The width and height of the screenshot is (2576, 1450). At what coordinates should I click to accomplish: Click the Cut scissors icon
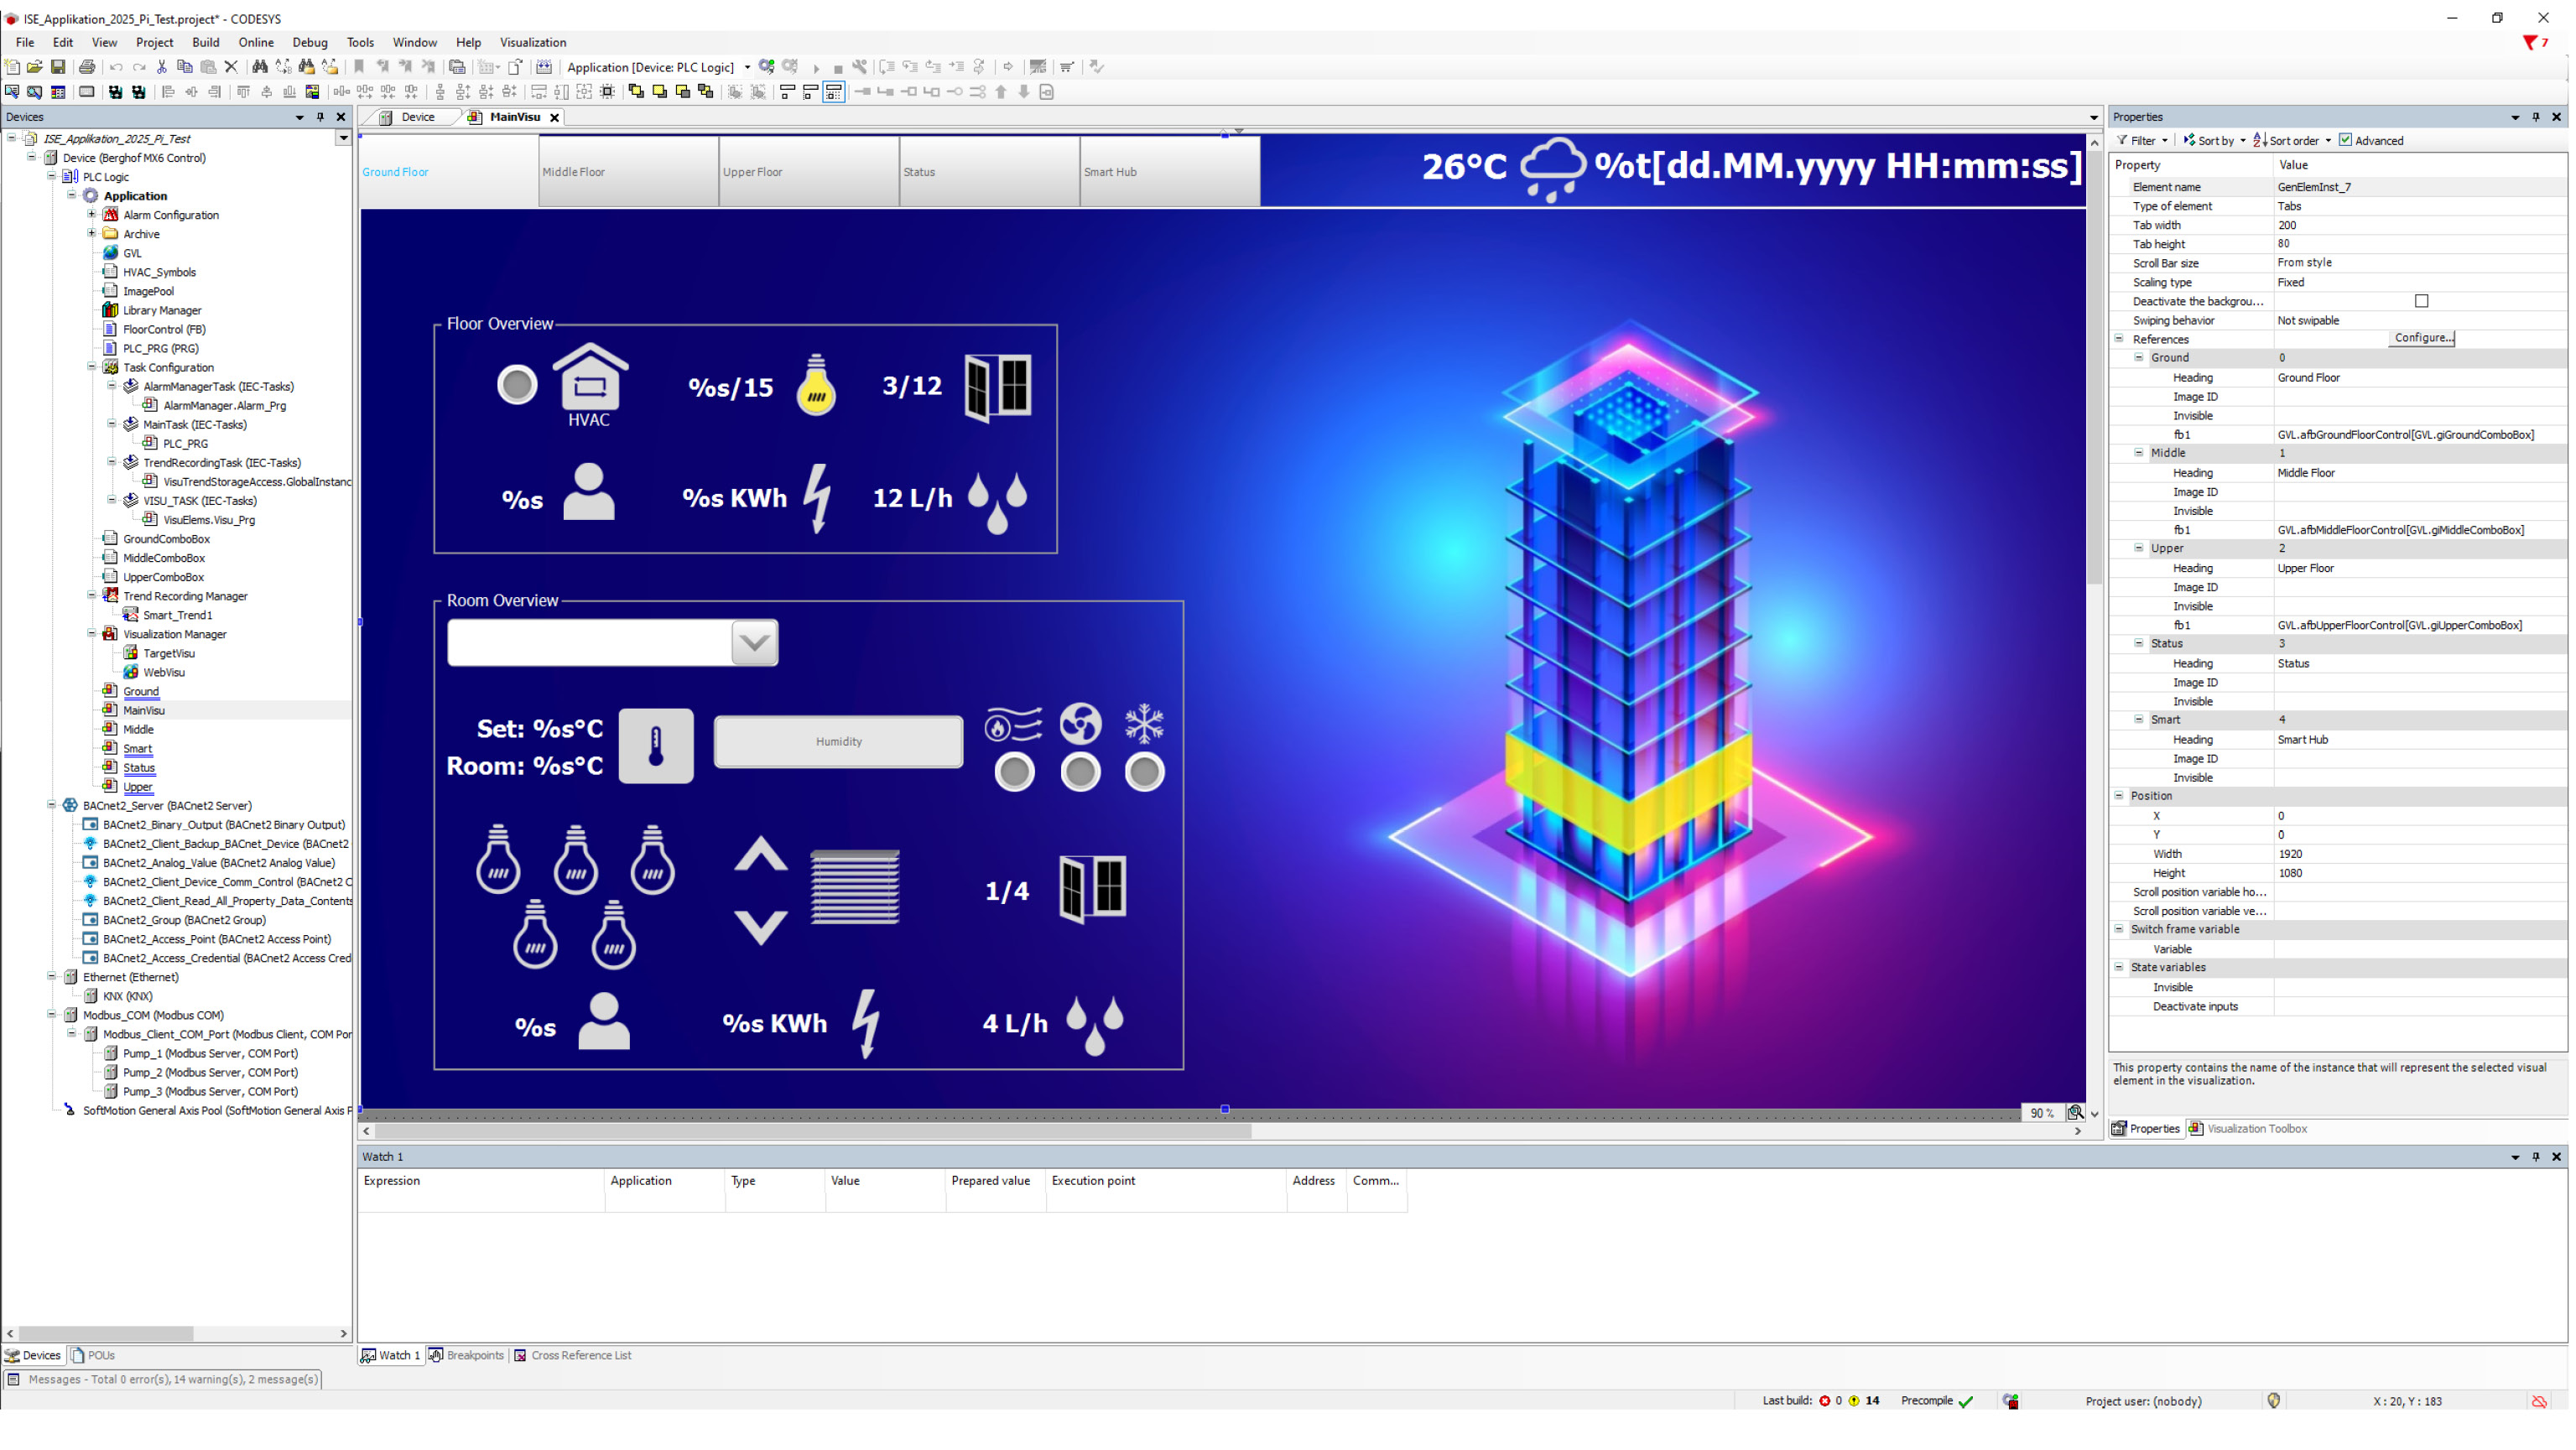[162, 67]
